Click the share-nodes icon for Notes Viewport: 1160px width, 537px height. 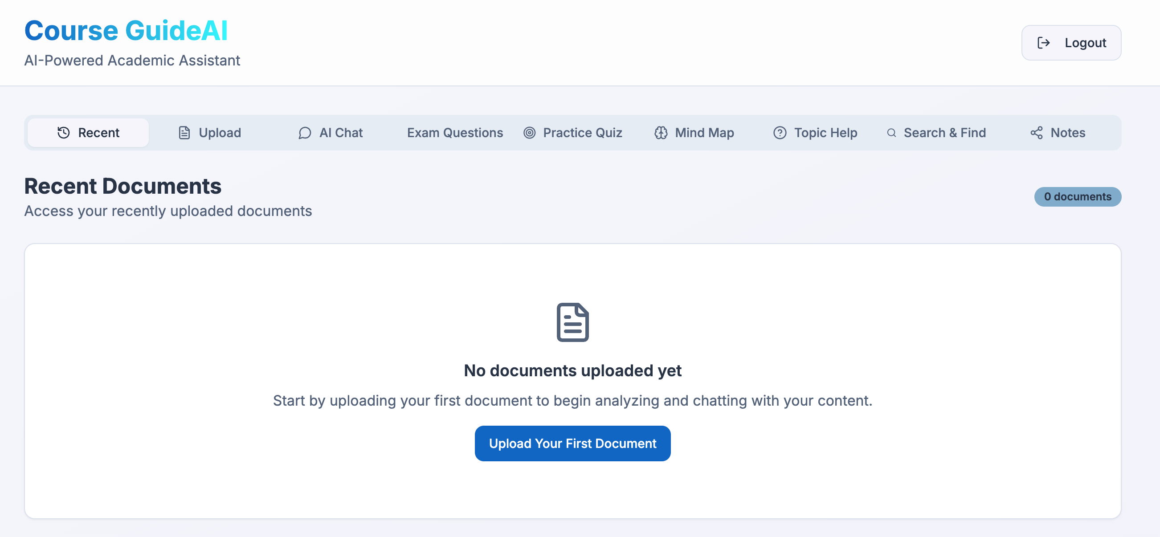[1036, 133]
